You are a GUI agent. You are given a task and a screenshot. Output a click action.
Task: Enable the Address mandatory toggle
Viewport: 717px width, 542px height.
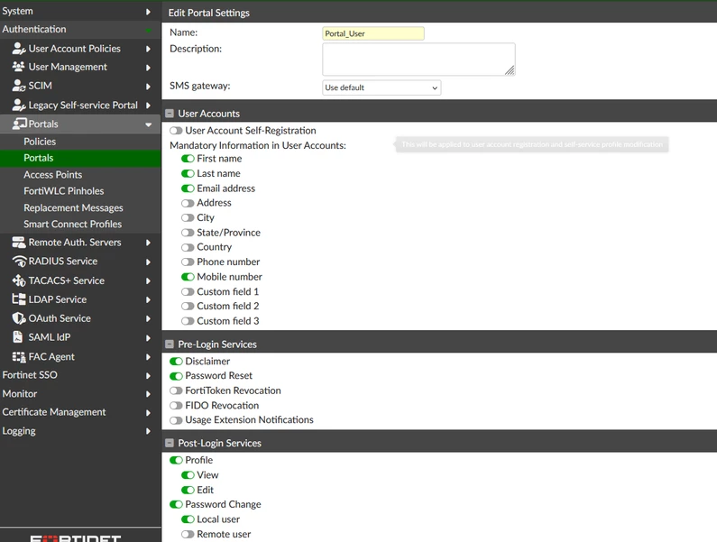click(x=188, y=203)
